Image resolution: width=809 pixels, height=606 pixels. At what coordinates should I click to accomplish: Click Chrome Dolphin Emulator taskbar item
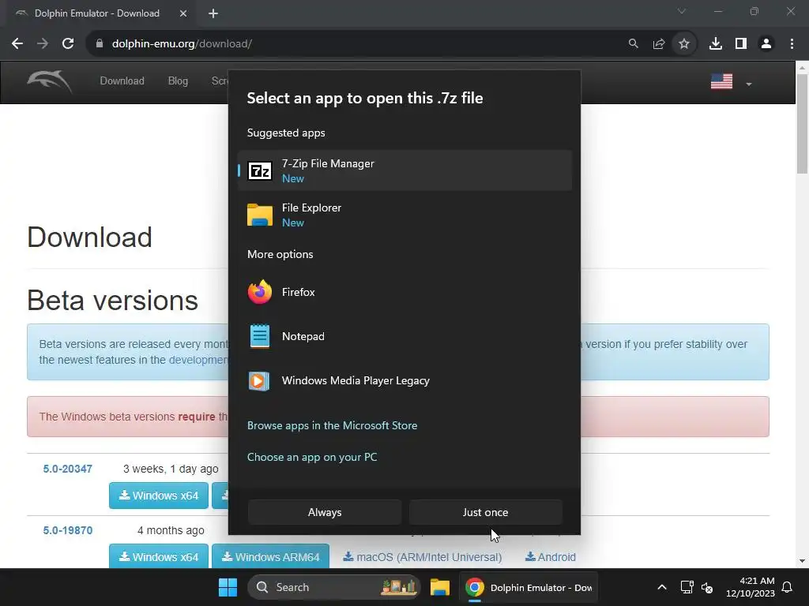click(529, 587)
